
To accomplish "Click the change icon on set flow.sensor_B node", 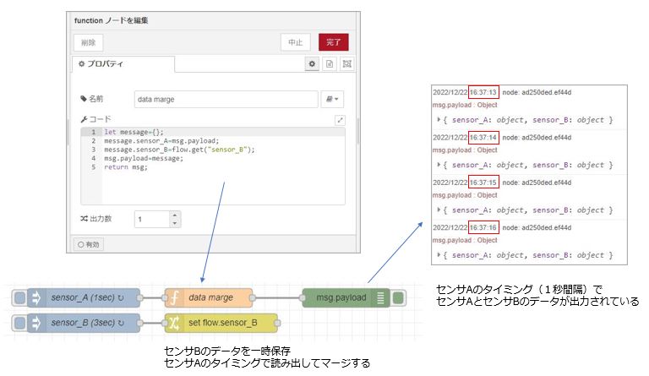I will click(x=174, y=322).
